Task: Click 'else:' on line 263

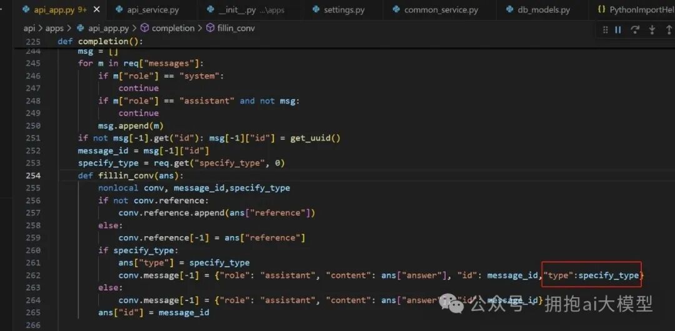Action: click(x=111, y=287)
